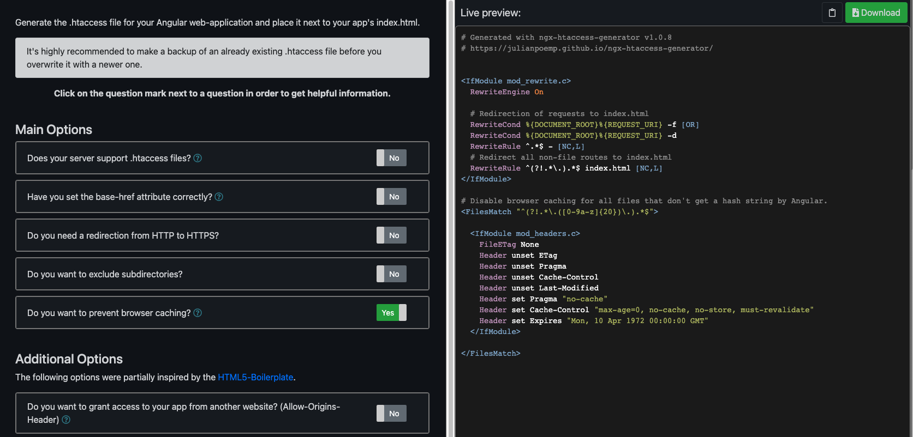Click '# Redirection of requests to index.html' comment
Screen dimensions: 913x437
[559, 114]
